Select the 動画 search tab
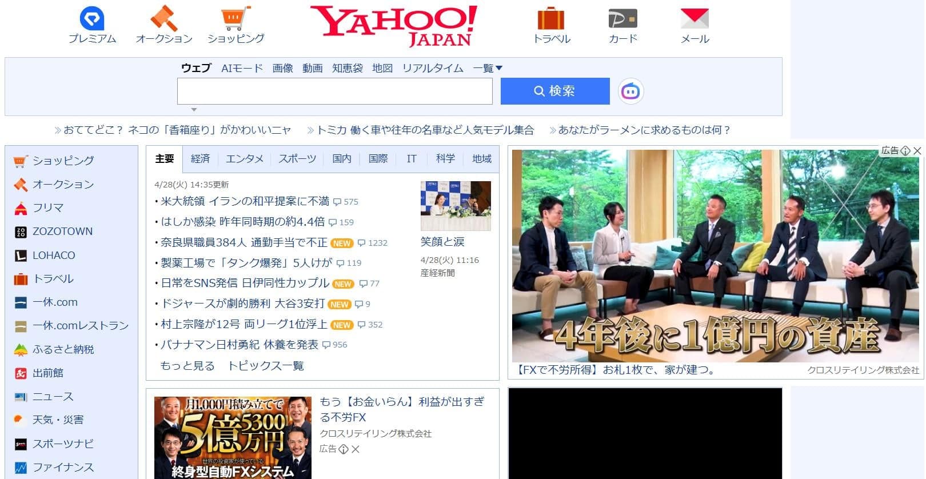Image resolution: width=926 pixels, height=479 pixels. coord(313,68)
